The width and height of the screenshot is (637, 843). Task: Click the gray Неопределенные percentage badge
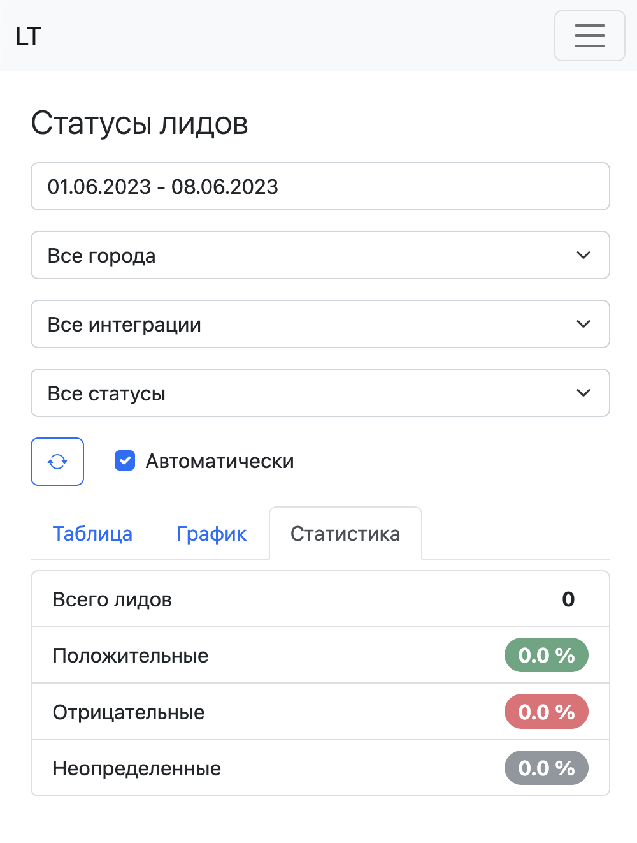(x=546, y=768)
